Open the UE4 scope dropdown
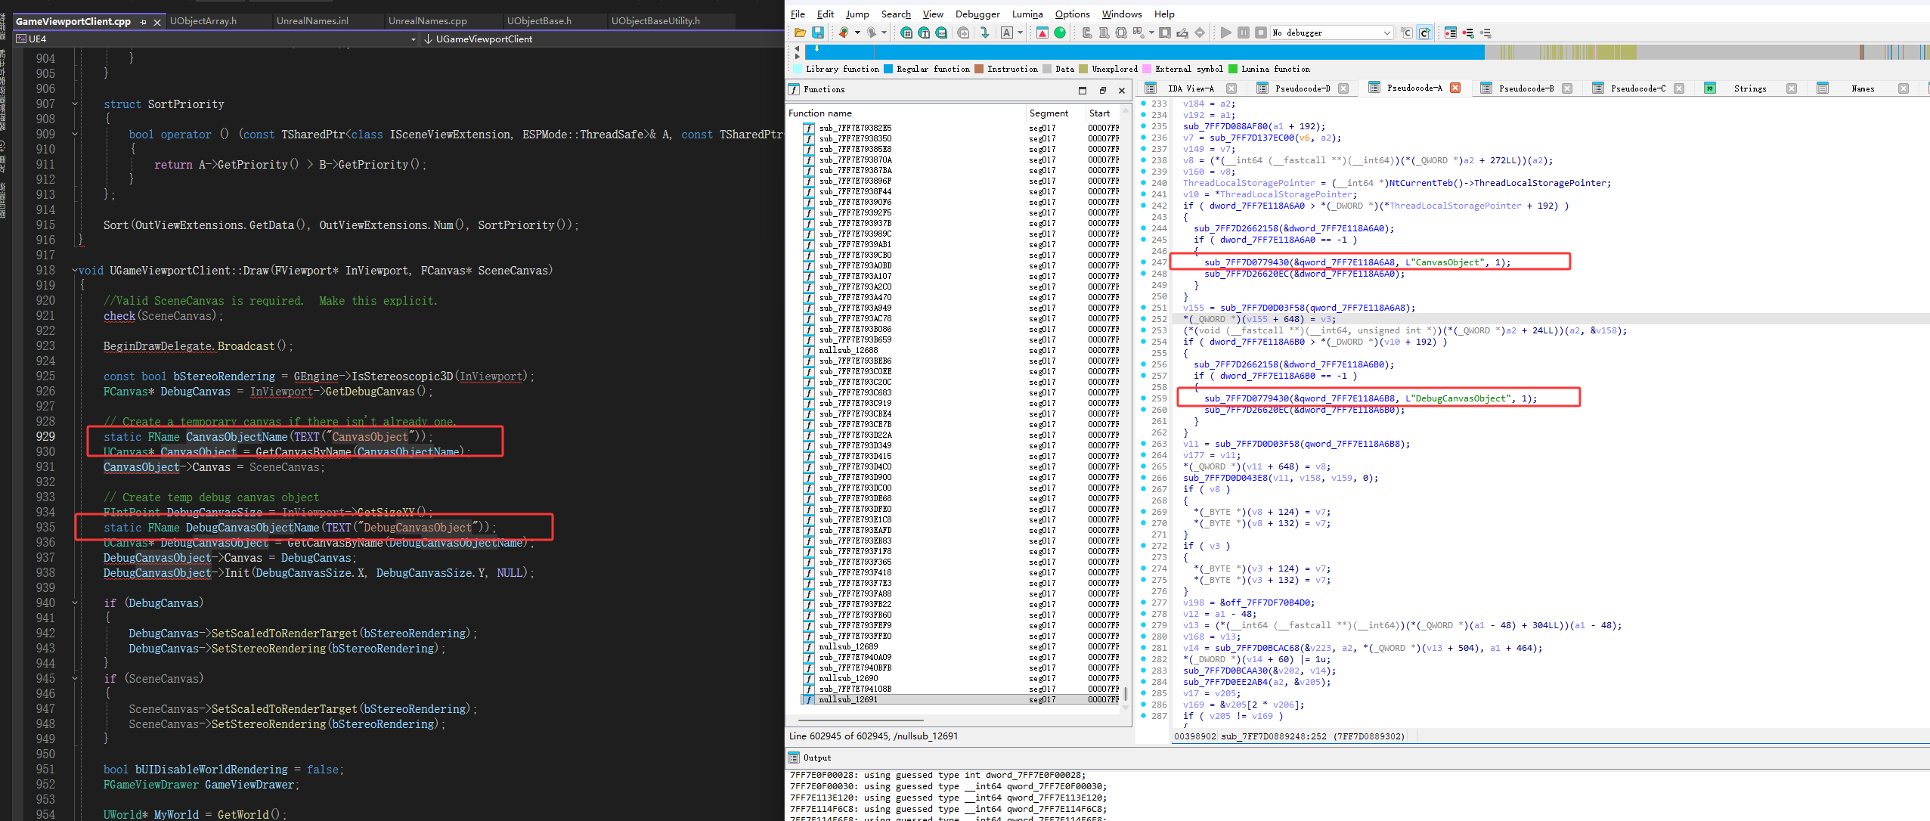The height and width of the screenshot is (821, 1930). pyautogui.click(x=413, y=39)
